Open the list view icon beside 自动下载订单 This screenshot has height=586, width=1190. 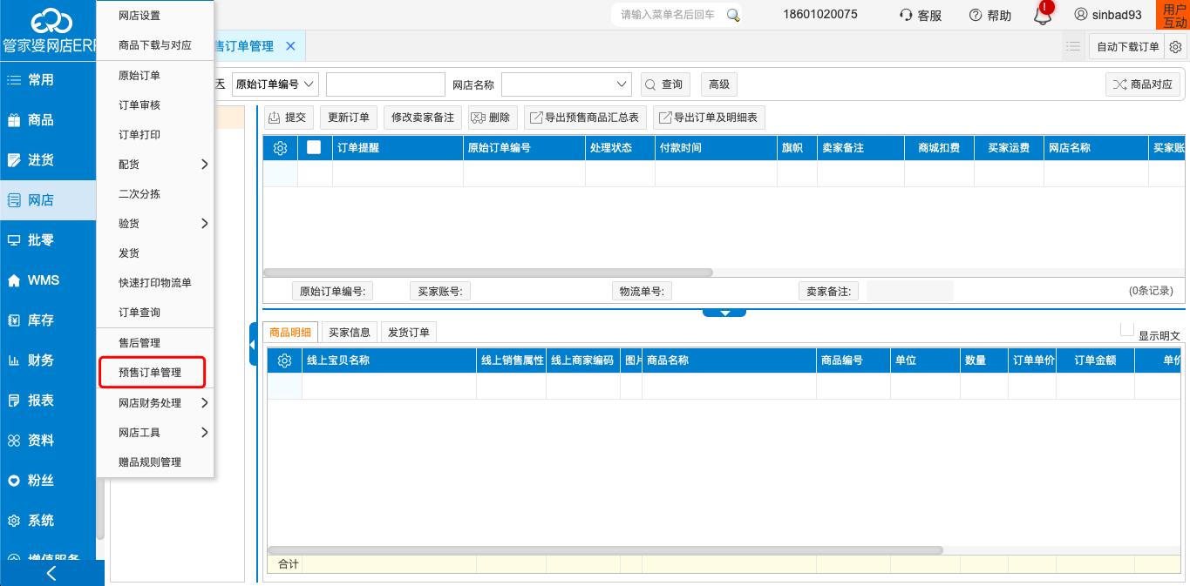tap(1072, 46)
